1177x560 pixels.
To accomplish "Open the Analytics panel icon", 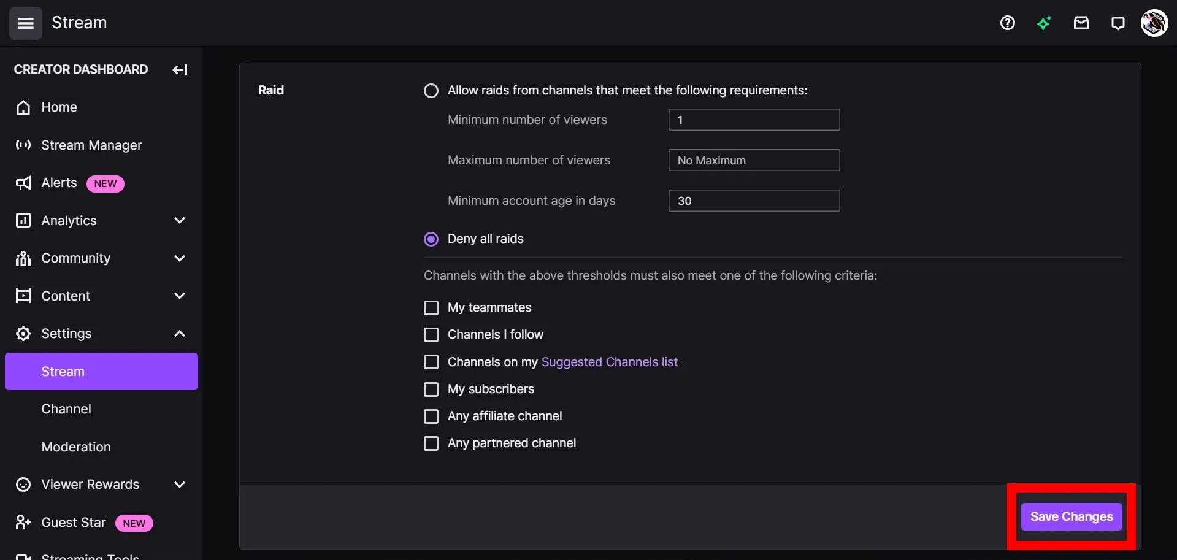I will [x=23, y=220].
